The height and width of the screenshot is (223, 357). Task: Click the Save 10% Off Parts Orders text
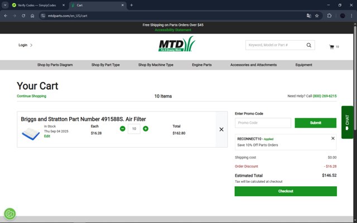pyautogui.click(x=258, y=145)
